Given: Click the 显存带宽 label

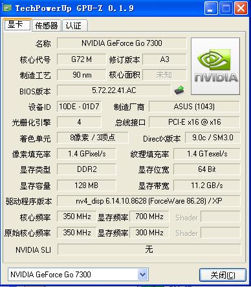Looking at the screenshot, I should click(x=153, y=186).
